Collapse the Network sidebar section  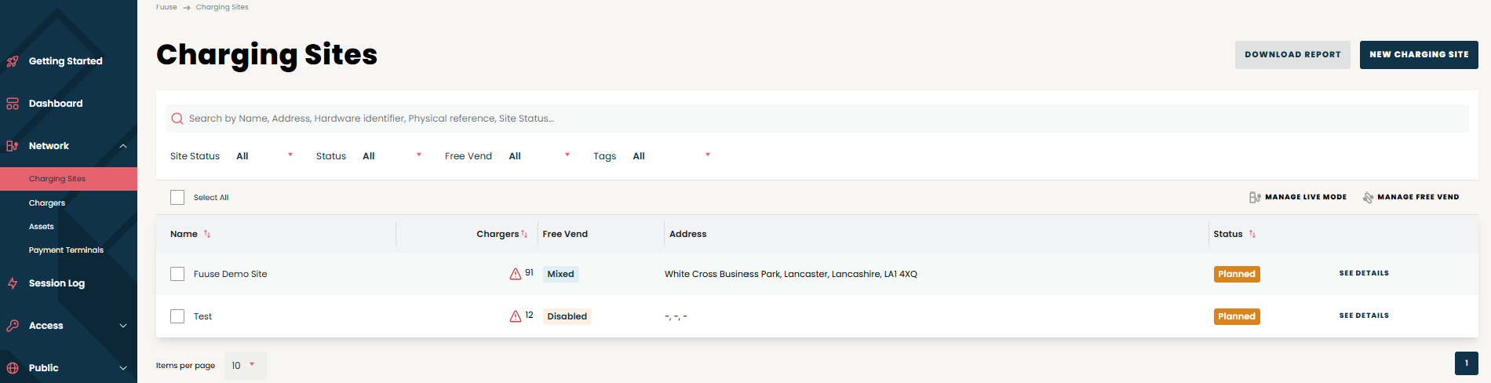click(x=123, y=146)
